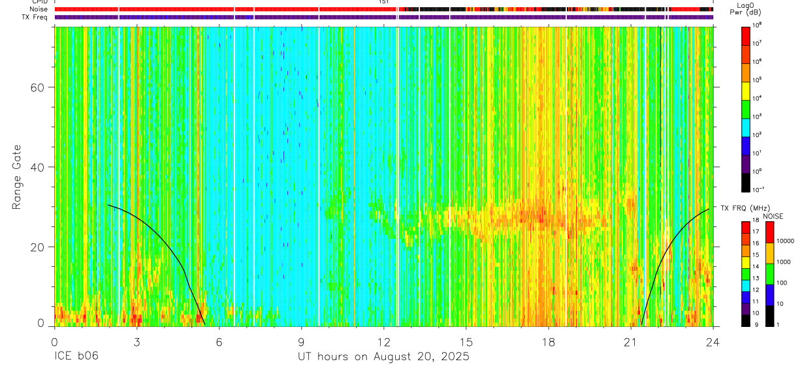Click the red segment of Lag0 Pwr colorbar
This screenshot has height=370, width=802.
746,35
